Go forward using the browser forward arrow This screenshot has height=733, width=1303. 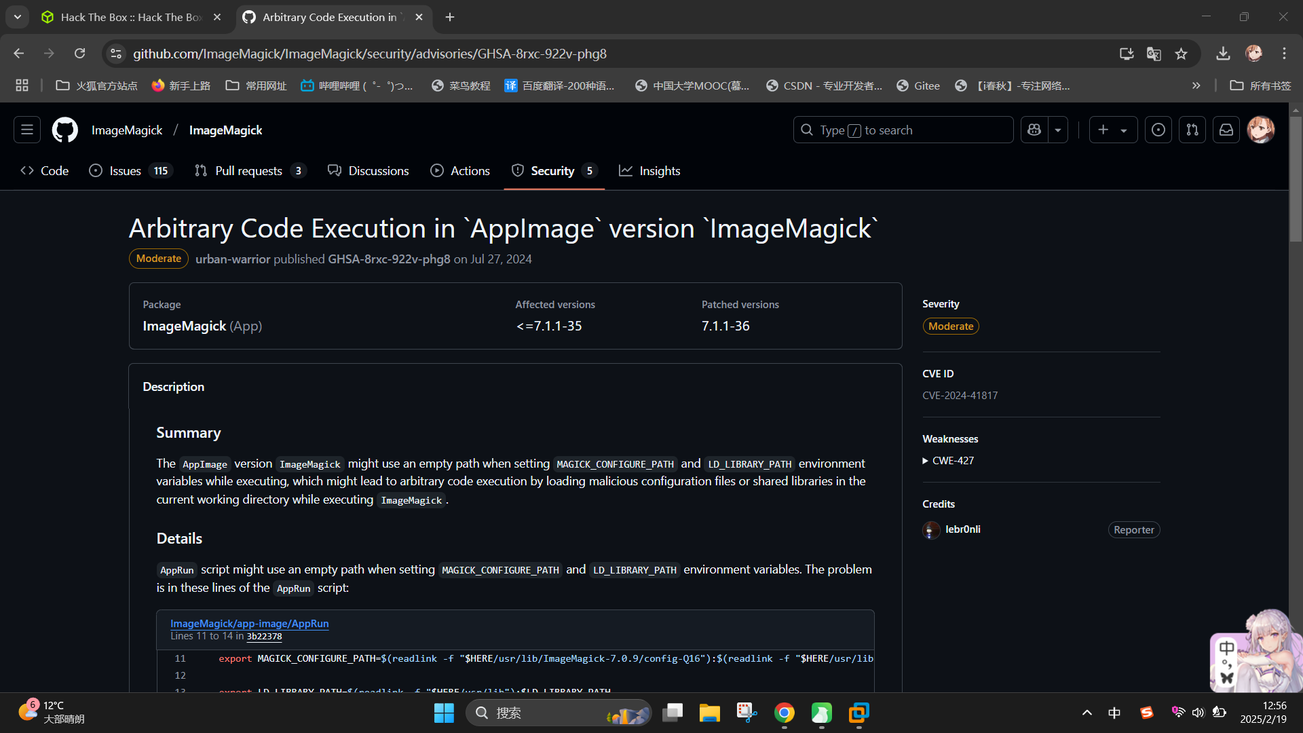(x=49, y=54)
